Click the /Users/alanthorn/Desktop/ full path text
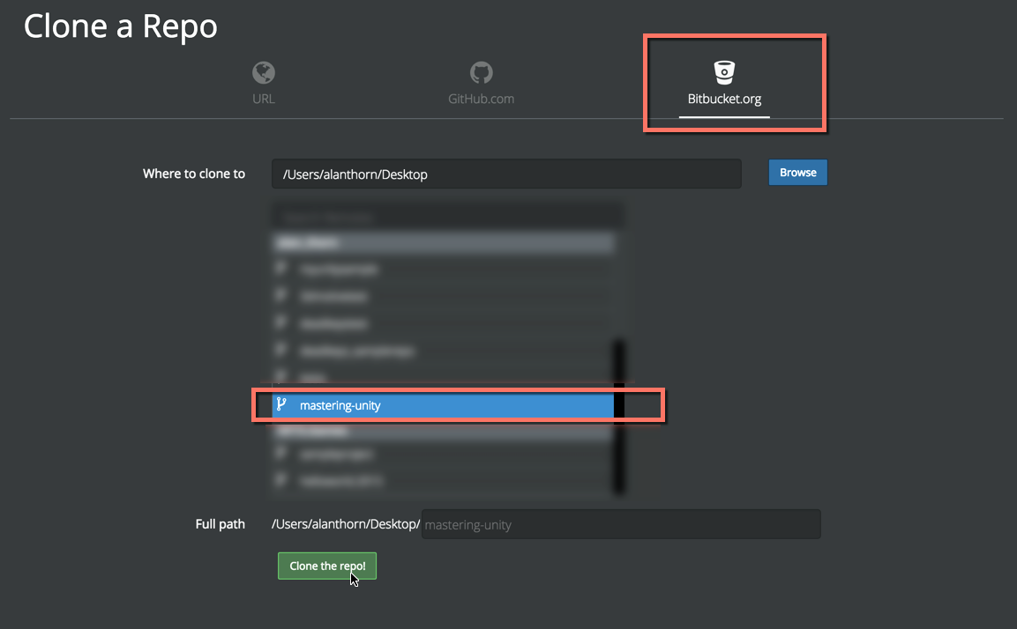Viewport: 1017px width, 629px height. tap(346, 524)
